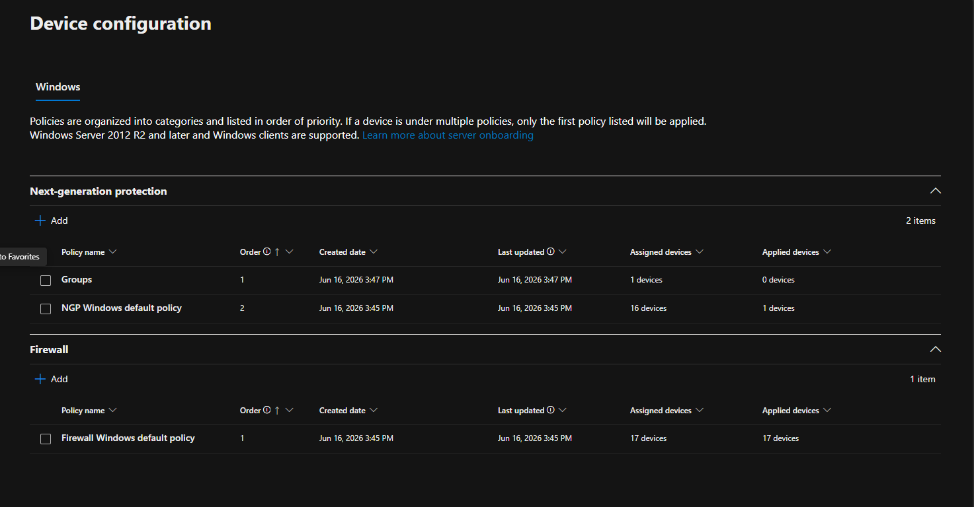Open the NGP Windows default policy
Viewport: 974px width, 507px height.
pos(122,308)
